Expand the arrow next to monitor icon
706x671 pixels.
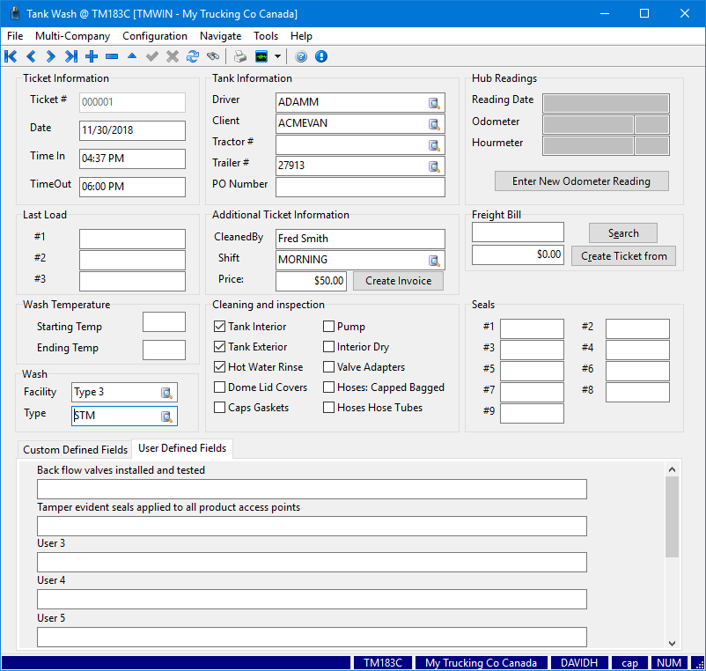click(278, 56)
